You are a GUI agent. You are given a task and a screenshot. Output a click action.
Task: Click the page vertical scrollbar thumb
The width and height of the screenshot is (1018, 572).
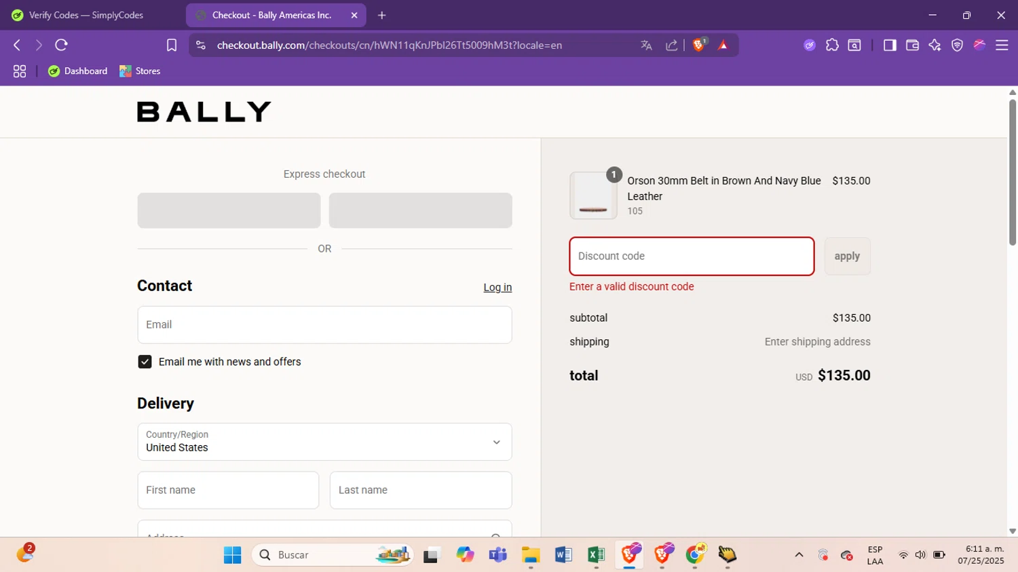[1013, 172]
